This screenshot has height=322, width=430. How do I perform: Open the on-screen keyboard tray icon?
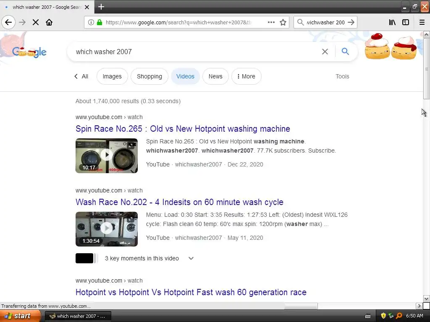point(368,316)
